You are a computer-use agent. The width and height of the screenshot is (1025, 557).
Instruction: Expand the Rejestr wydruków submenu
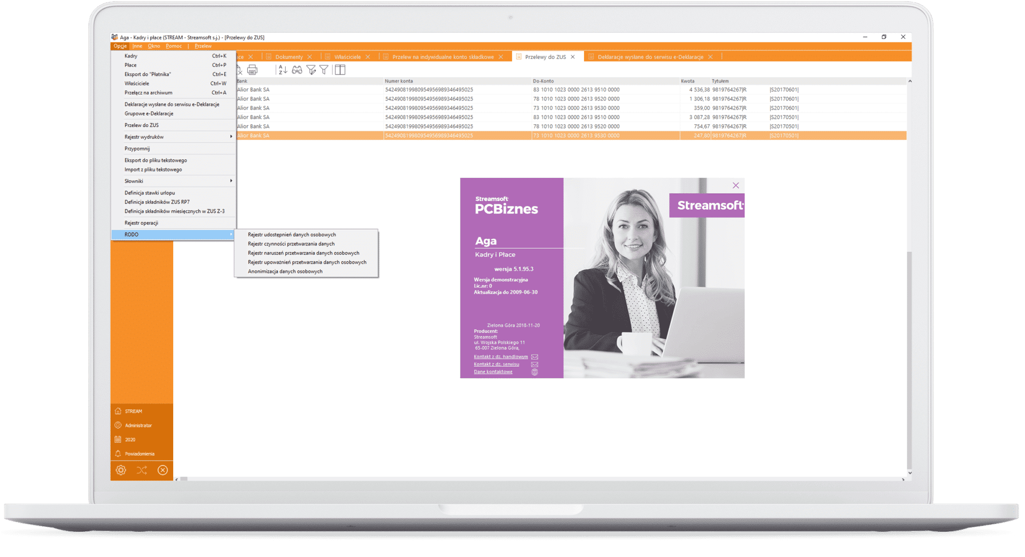coord(173,137)
